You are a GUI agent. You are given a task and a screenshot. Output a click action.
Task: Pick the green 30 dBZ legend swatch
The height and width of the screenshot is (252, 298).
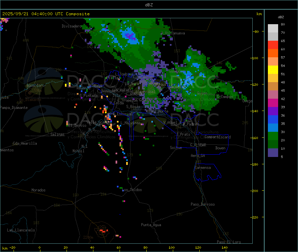273,136
